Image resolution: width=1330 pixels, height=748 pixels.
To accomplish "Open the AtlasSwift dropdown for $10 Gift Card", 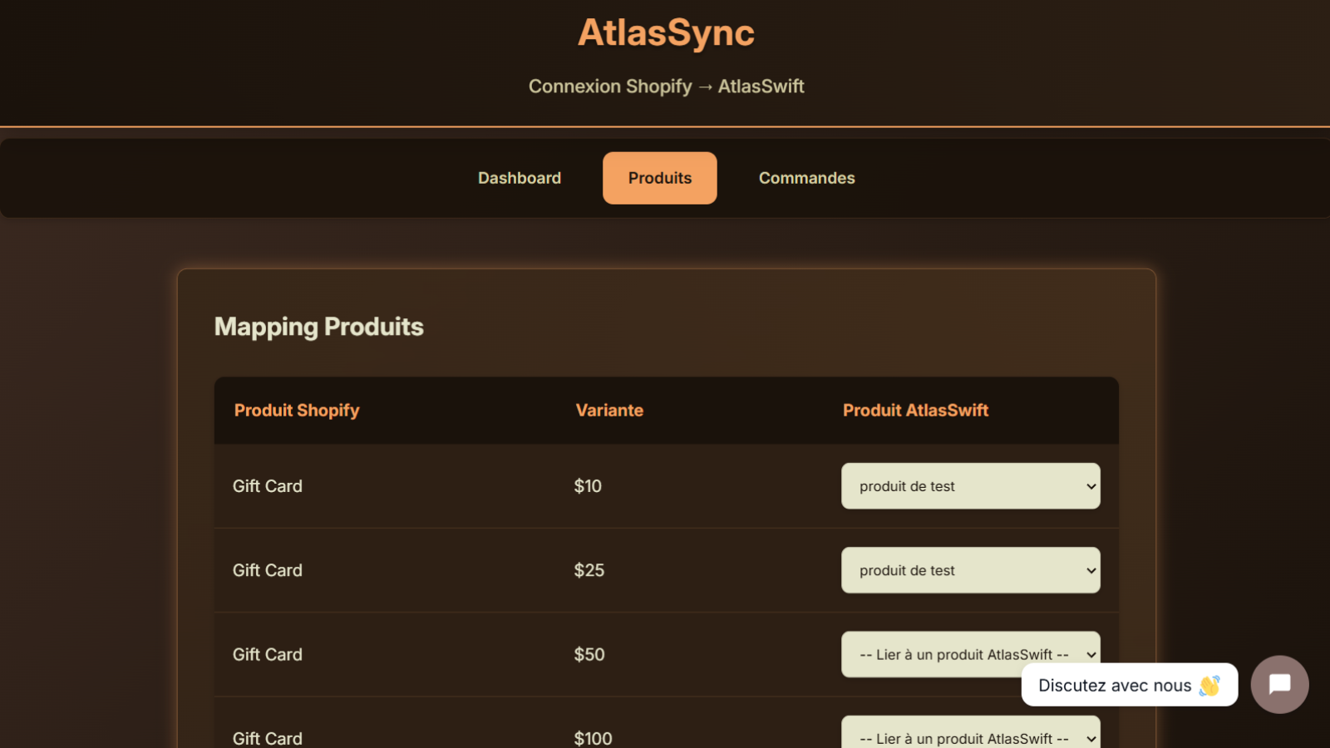I will [970, 486].
